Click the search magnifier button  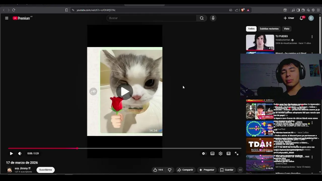coord(202,18)
